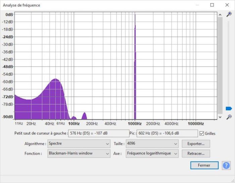Click the zoom in magnifier icon
The image size is (235, 183).
(229, 14)
